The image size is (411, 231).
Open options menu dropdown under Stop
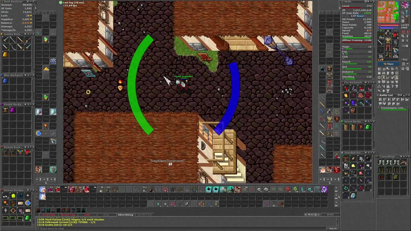(405, 64)
